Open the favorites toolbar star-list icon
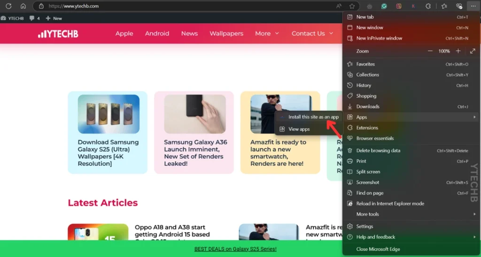The image size is (481, 257). click(x=444, y=6)
